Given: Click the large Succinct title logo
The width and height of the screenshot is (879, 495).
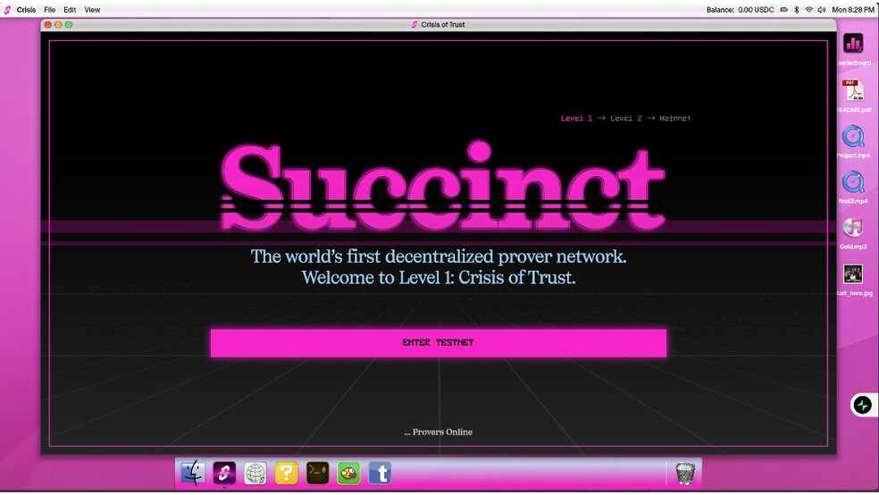Looking at the screenshot, I should 443,187.
